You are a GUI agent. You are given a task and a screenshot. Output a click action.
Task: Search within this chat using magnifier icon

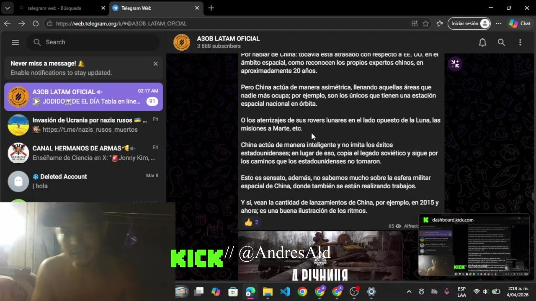tap(501, 42)
